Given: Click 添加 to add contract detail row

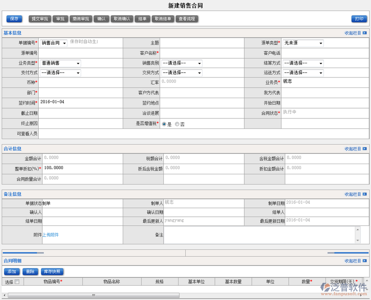Looking at the screenshot, I should 12,271.
